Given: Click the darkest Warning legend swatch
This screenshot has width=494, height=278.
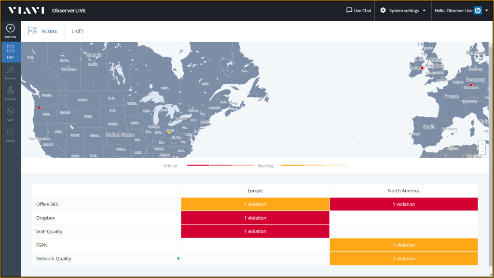Looking at the screenshot, I should tap(292, 165).
